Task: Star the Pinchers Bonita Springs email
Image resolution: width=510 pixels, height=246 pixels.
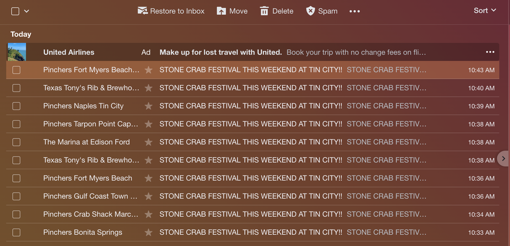Action: 148,233
